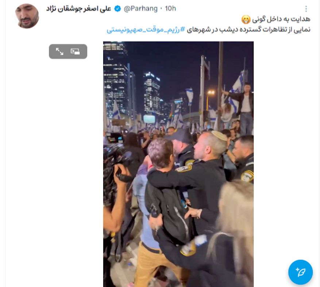
Task: Play the protest video thumbnail
Action: pyautogui.click(x=178, y=164)
